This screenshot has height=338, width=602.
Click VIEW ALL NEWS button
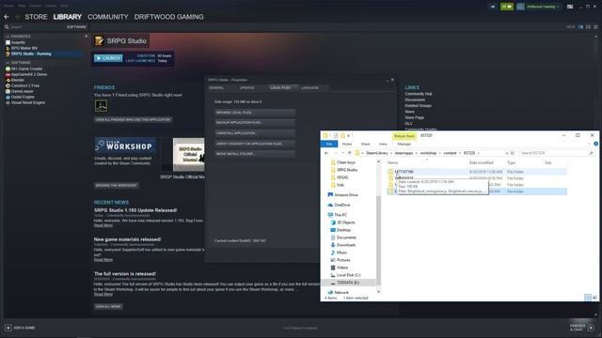[108, 307]
